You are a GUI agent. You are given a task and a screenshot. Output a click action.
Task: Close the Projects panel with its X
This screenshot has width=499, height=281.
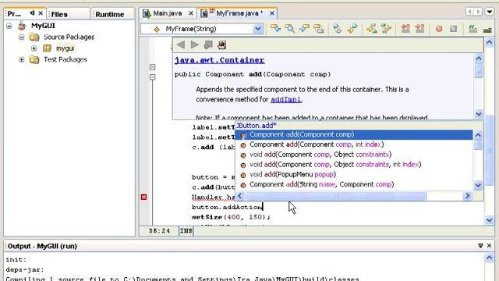pos(41,13)
